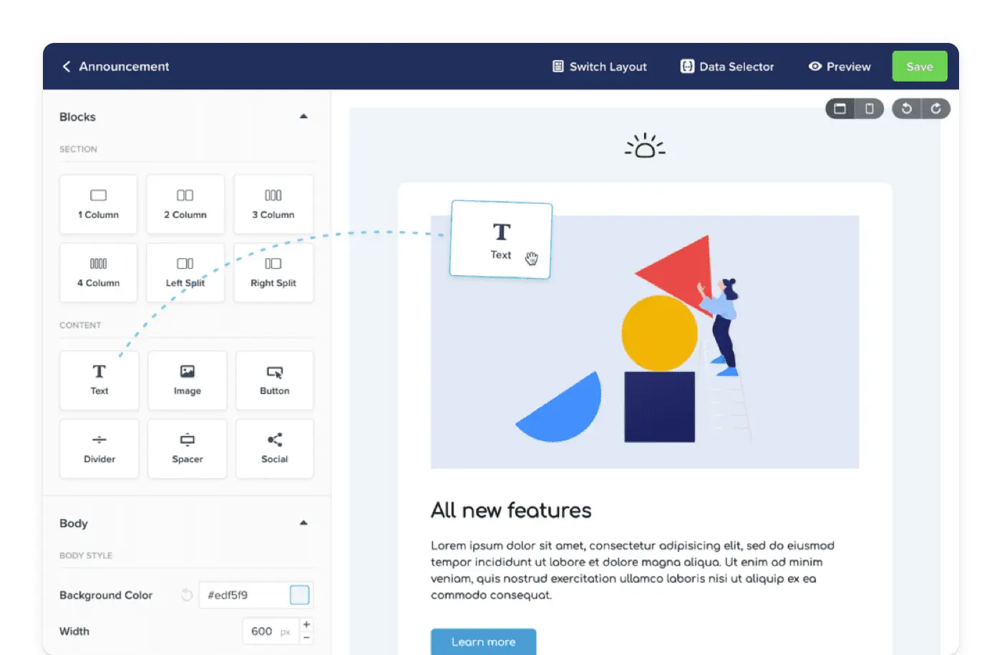
Task: Click the Image content block
Action: pyautogui.click(x=187, y=380)
